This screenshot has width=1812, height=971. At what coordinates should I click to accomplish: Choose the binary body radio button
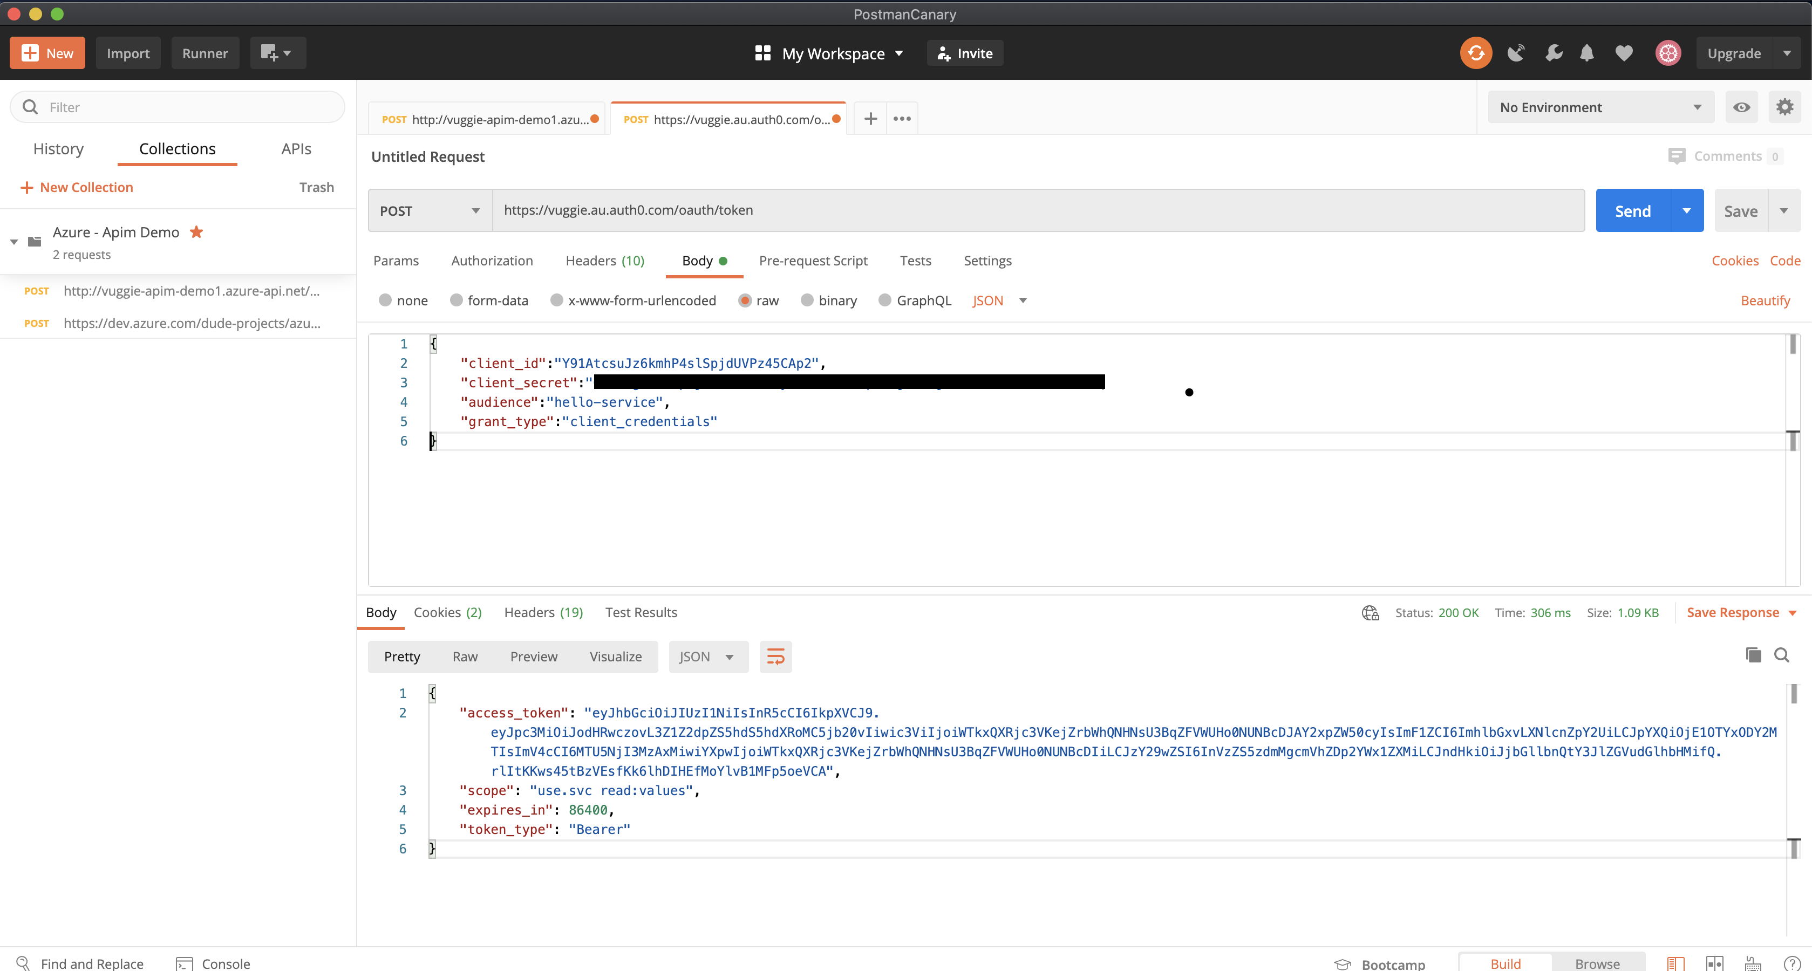pos(807,301)
